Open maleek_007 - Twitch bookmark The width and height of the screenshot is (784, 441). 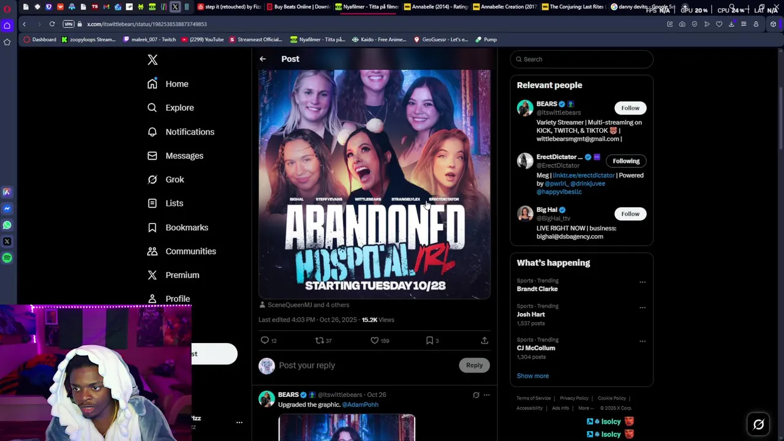(x=149, y=39)
